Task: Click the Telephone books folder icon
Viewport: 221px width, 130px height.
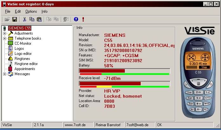Action: point(10,38)
